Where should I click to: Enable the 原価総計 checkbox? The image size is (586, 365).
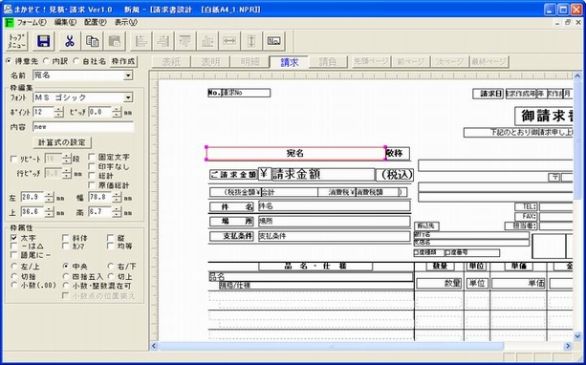click(x=92, y=185)
